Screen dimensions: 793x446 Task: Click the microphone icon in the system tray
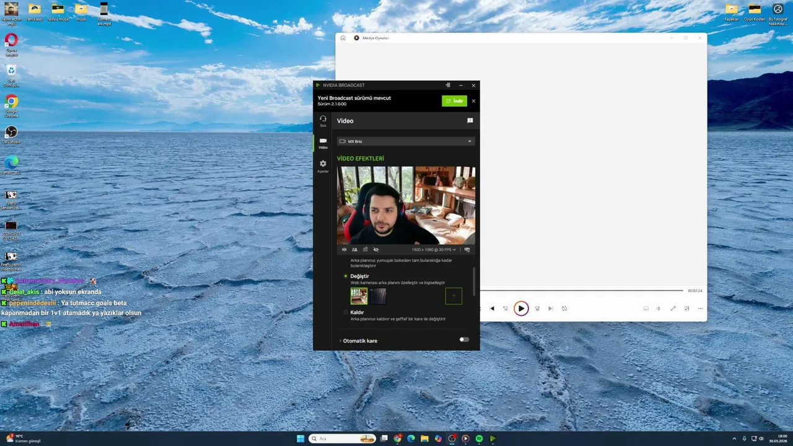pos(744,439)
